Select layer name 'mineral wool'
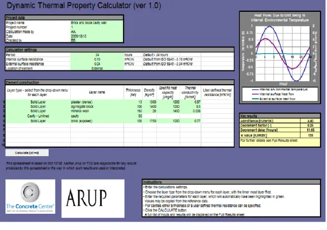Image resolution: width=327 pixels, height=230 pixels. pos(97,111)
